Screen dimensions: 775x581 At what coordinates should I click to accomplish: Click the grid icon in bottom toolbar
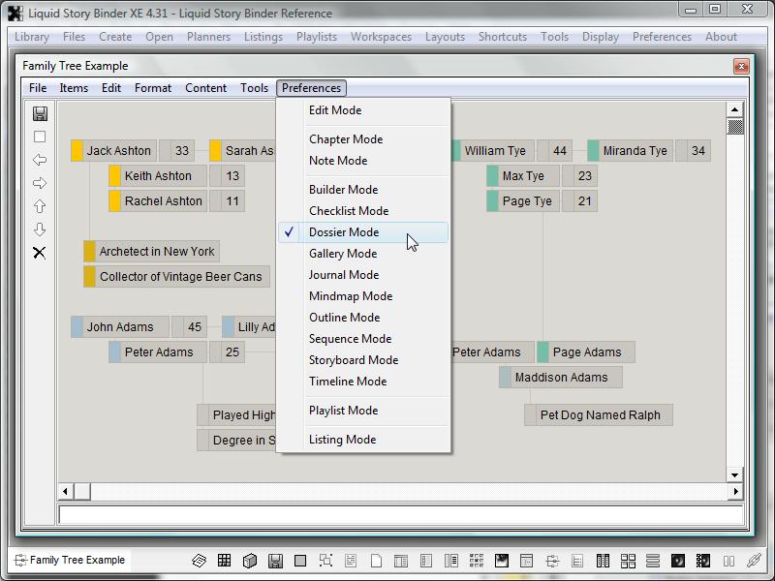click(x=224, y=561)
